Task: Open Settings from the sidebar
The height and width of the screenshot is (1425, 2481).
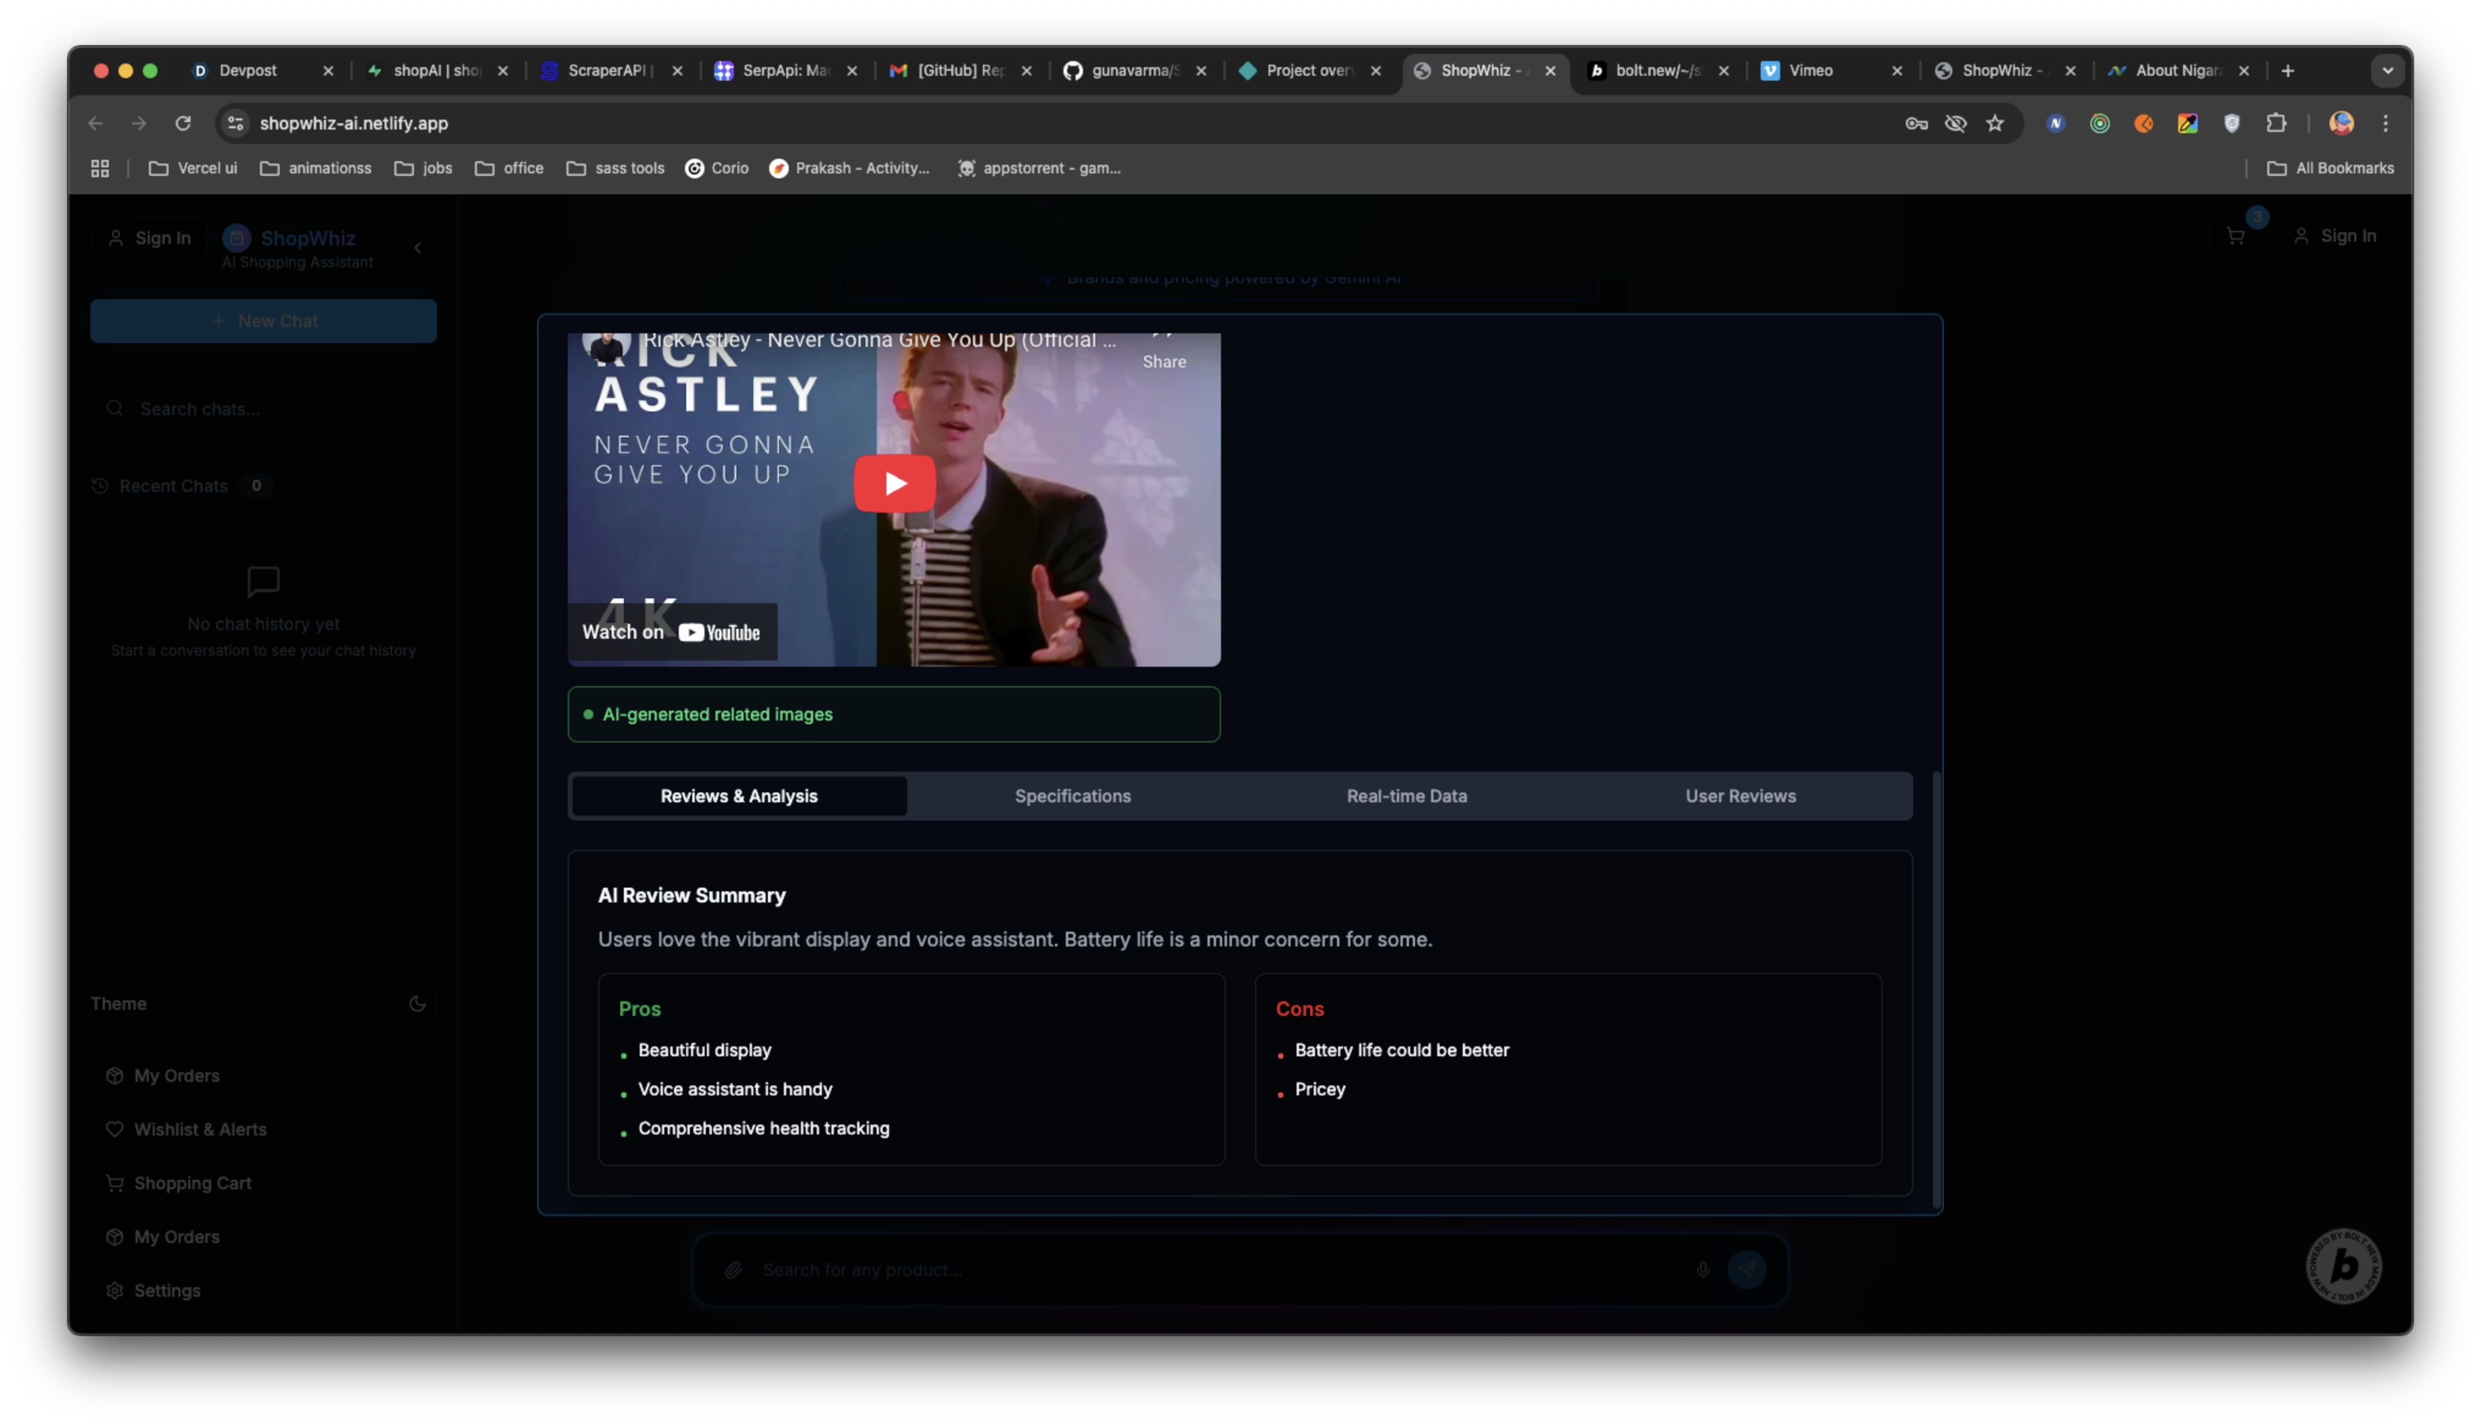Action: coord(166,1290)
